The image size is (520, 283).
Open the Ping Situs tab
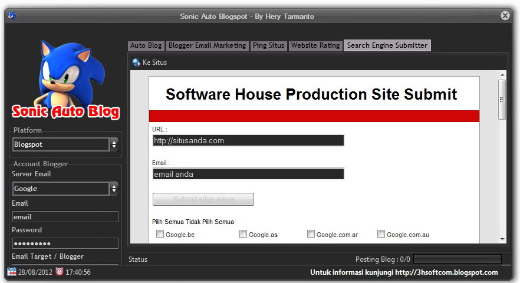[268, 45]
